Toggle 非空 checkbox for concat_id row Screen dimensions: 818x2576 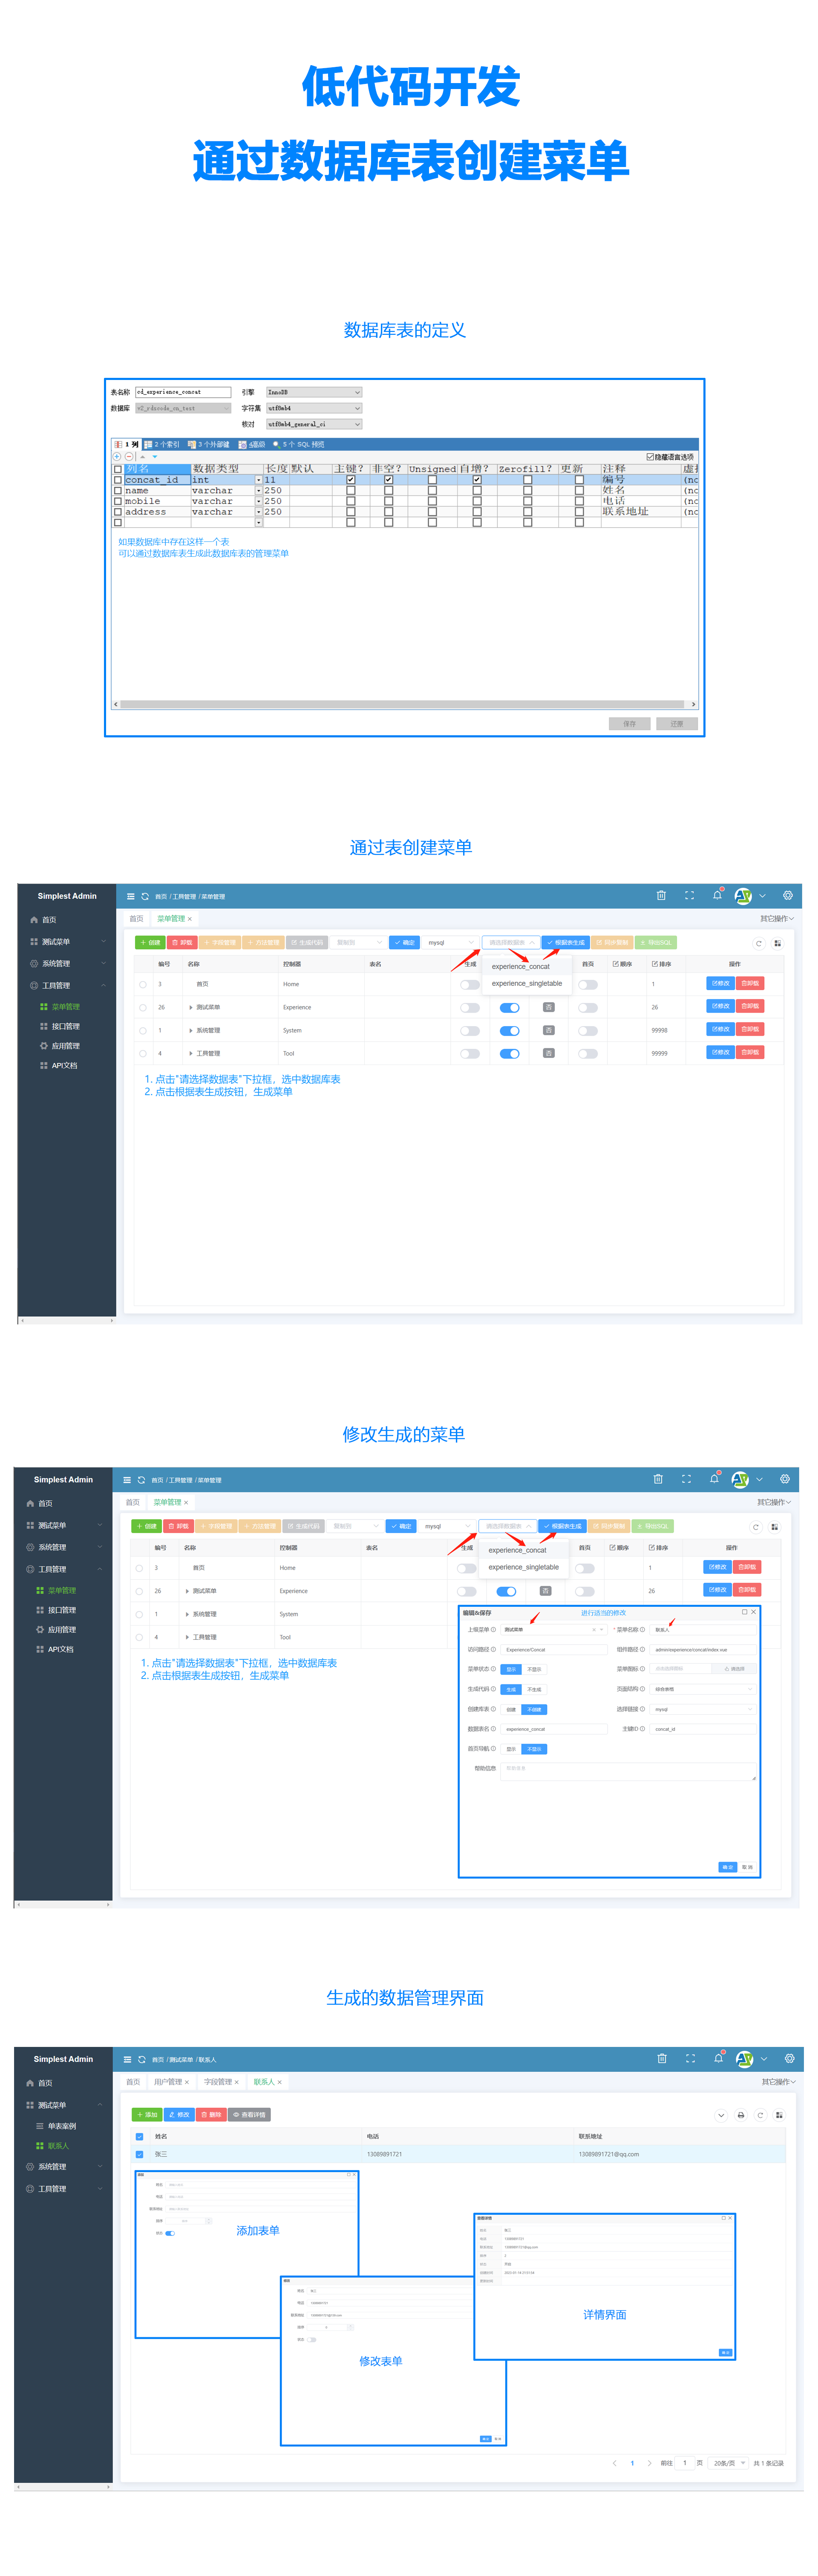[x=389, y=480]
